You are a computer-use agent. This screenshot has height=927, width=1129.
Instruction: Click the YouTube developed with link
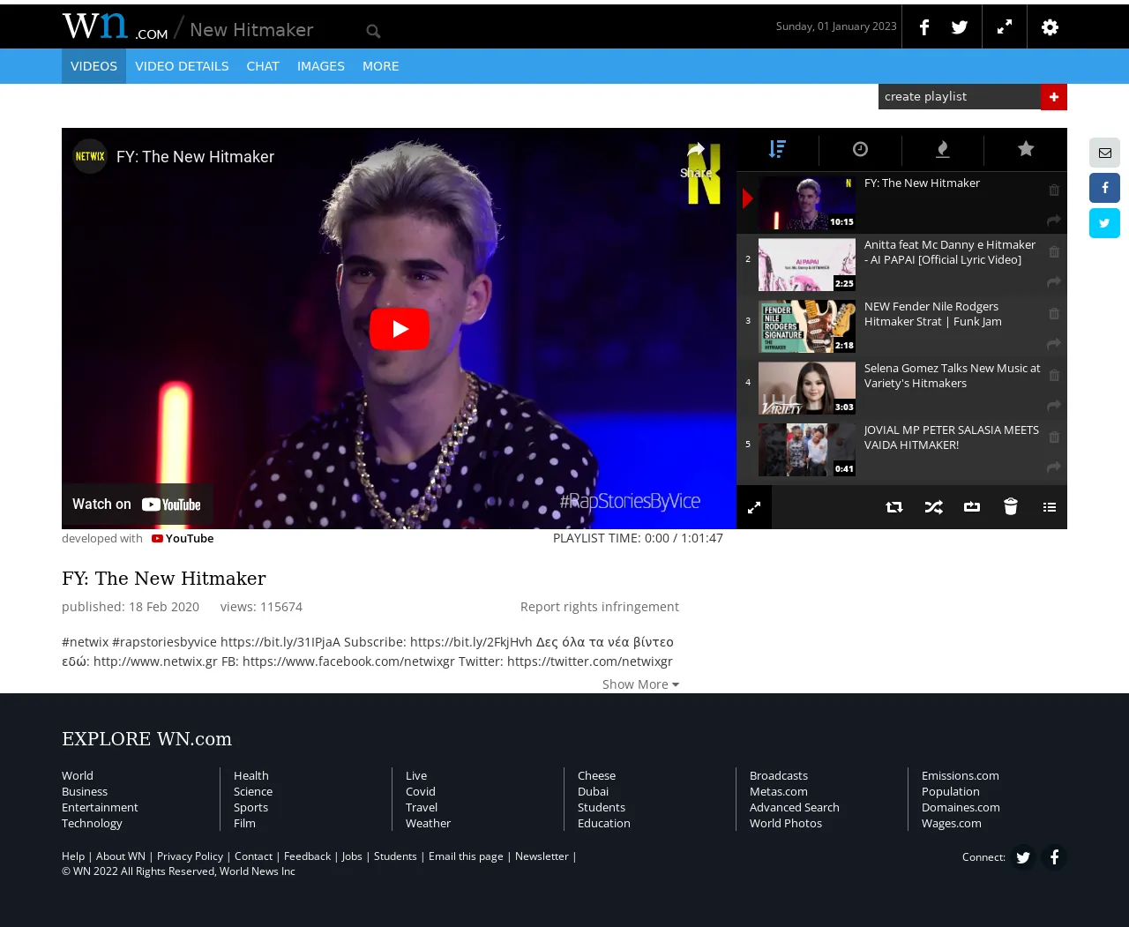(x=183, y=539)
